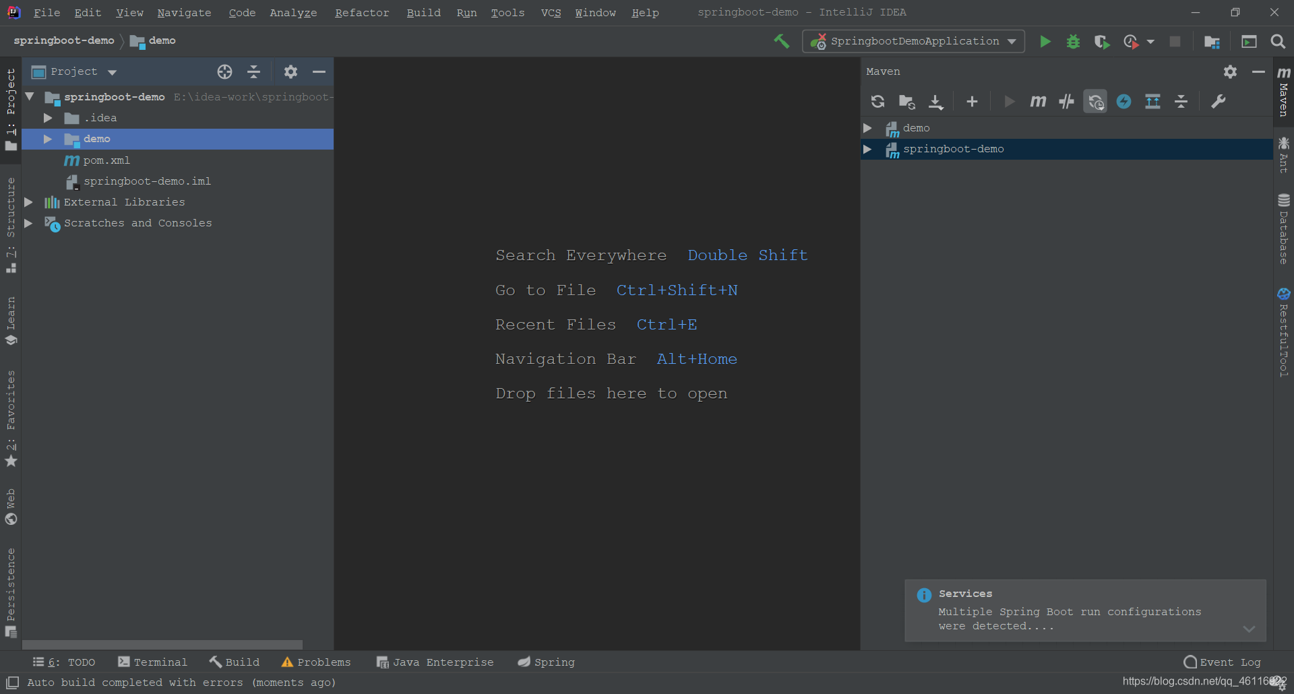Open the Navigate menu
This screenshot has height=694, width=1294.
pyautogui.click(x=184, y=13)
